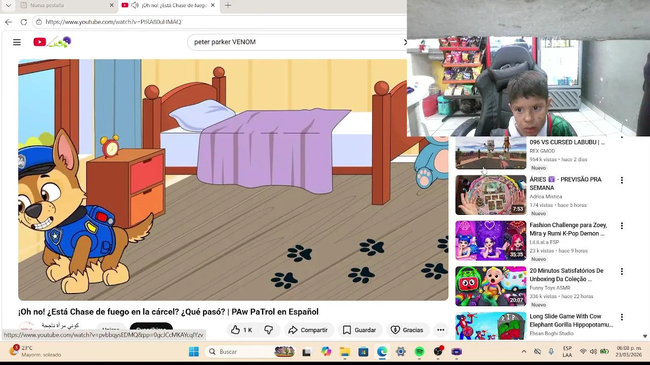The width and height of the screenshot is (650, 365).
Task: Click the crossed-out cloud icon in the system tray
Action: (538, 352)
